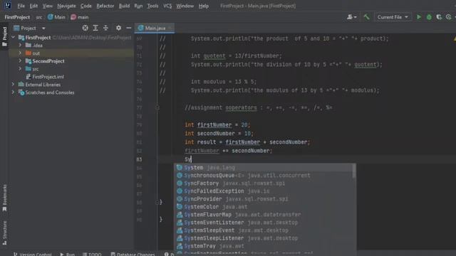Screen dimensions: 456x256
Task: Toggle the Structure side tool window
Action: point(4,233)
